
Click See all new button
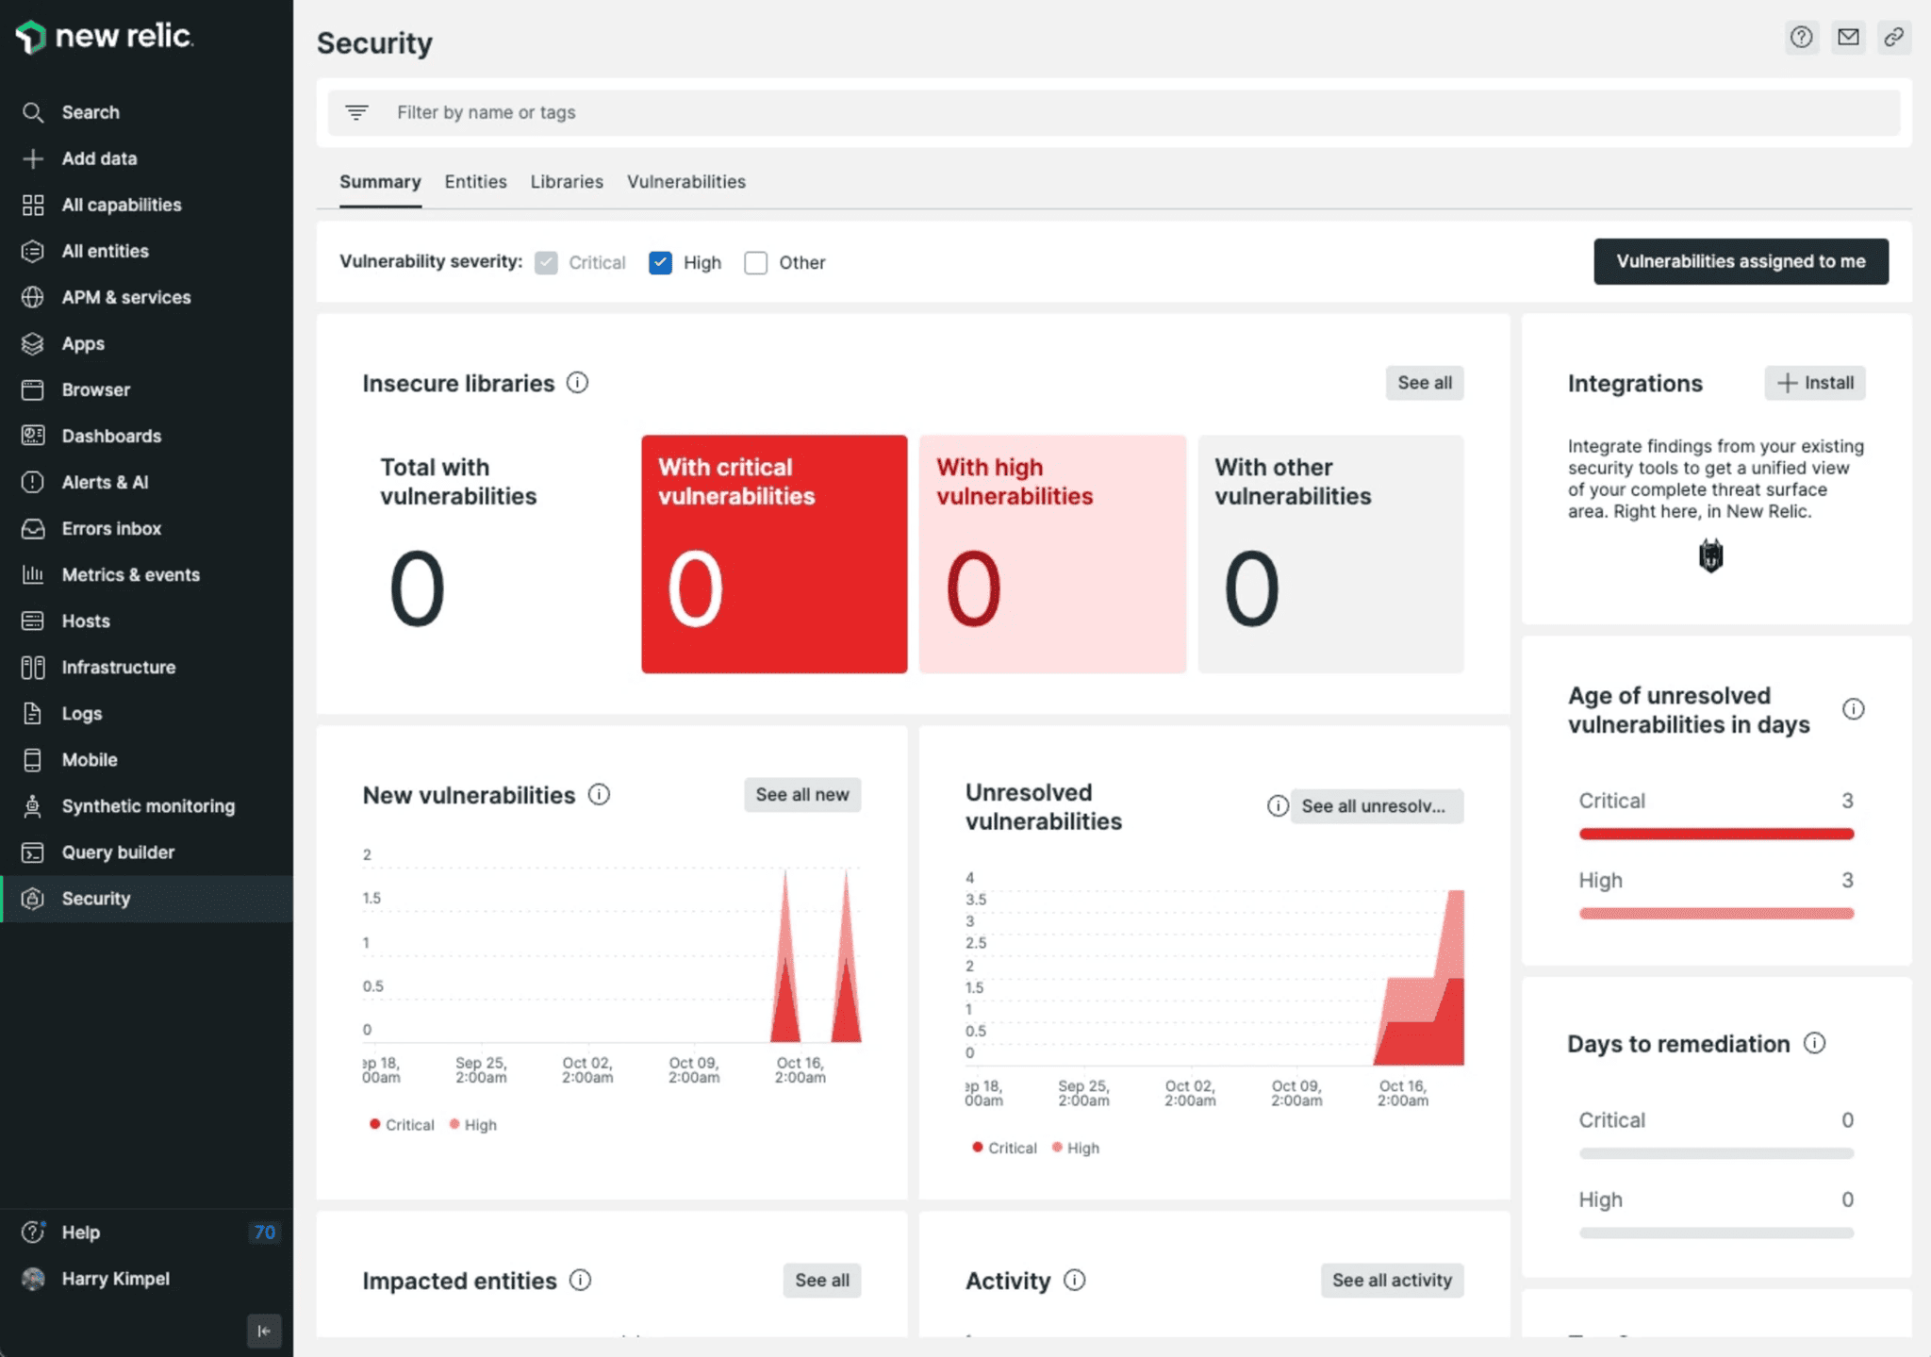coord(802,794)
